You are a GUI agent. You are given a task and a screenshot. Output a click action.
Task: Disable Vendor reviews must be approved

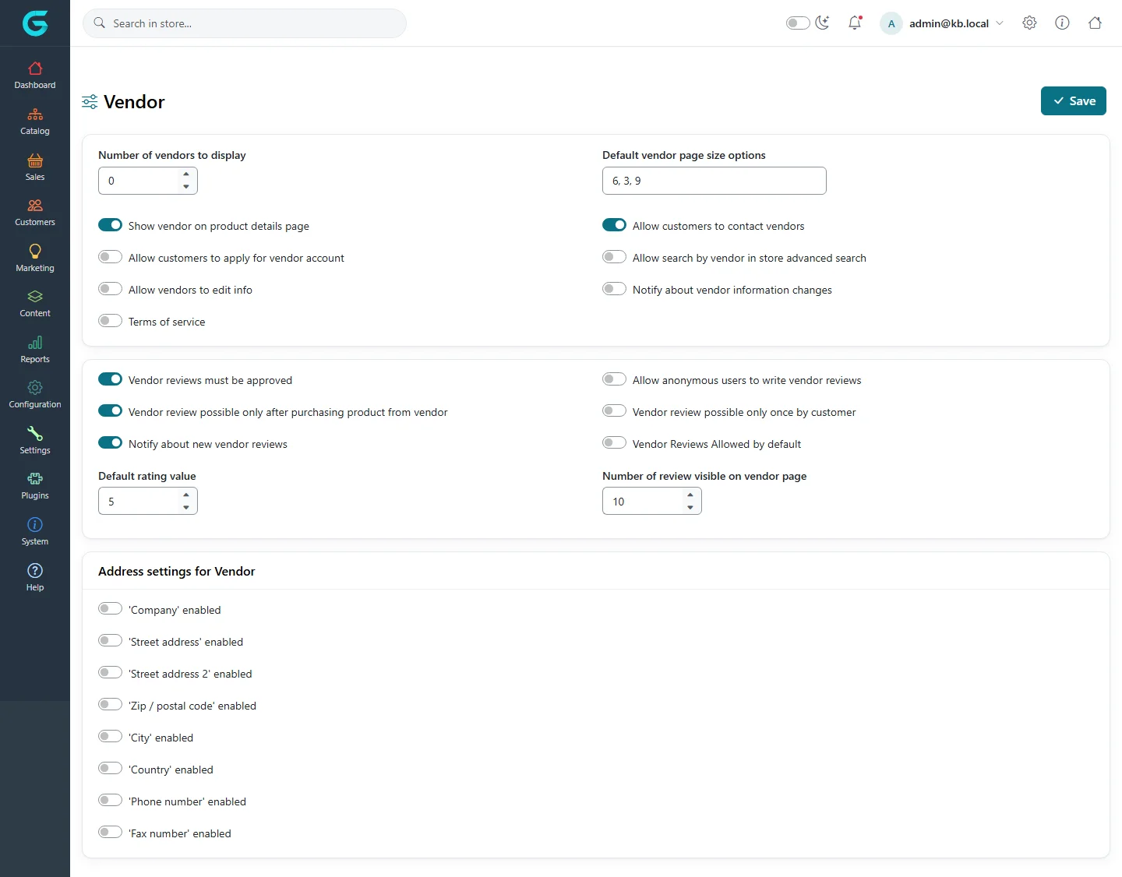pos(110,379)
